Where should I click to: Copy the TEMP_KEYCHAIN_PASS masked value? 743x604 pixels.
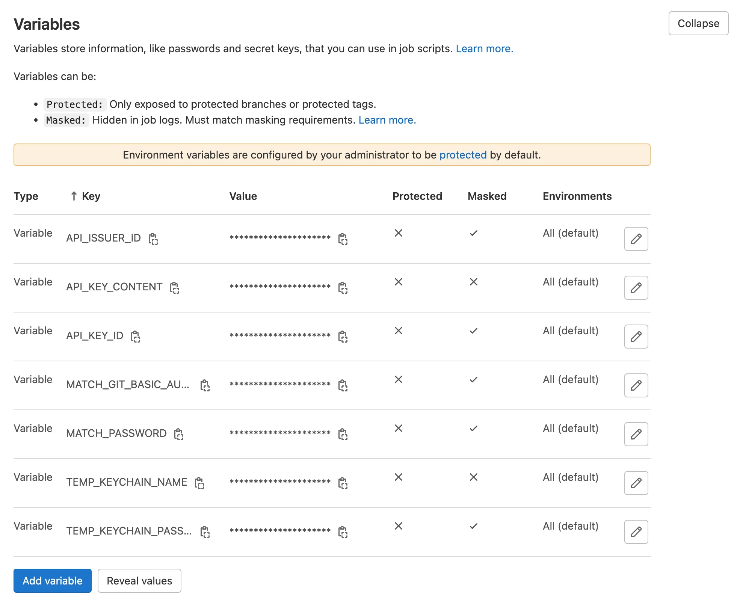pyautogui.click(x=344, y=533)
